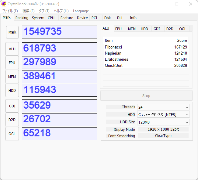Image resolution: width=198 pixels, height=180 pixels.
Task: Minimize the CrystalMark window
Action: click(x=163, y=4)
